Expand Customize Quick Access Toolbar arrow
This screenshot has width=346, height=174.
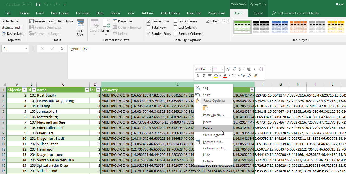tap(65, 5)
